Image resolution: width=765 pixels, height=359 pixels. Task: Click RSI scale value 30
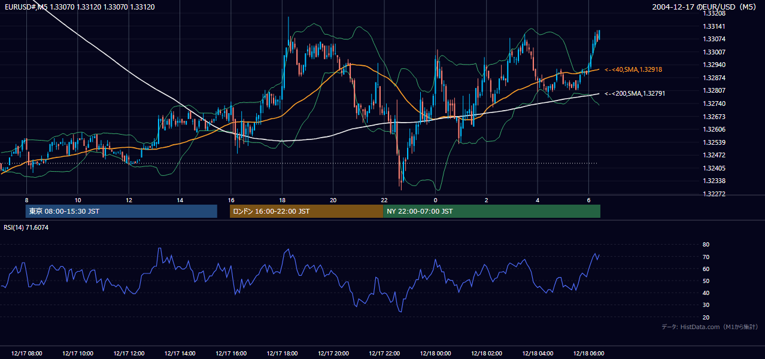point(706,305)
